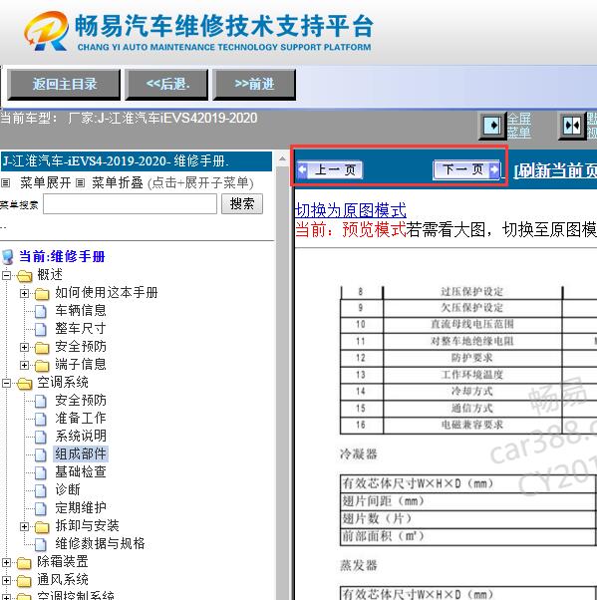
Task: Click table row 冷却方式
Action: 471,391
